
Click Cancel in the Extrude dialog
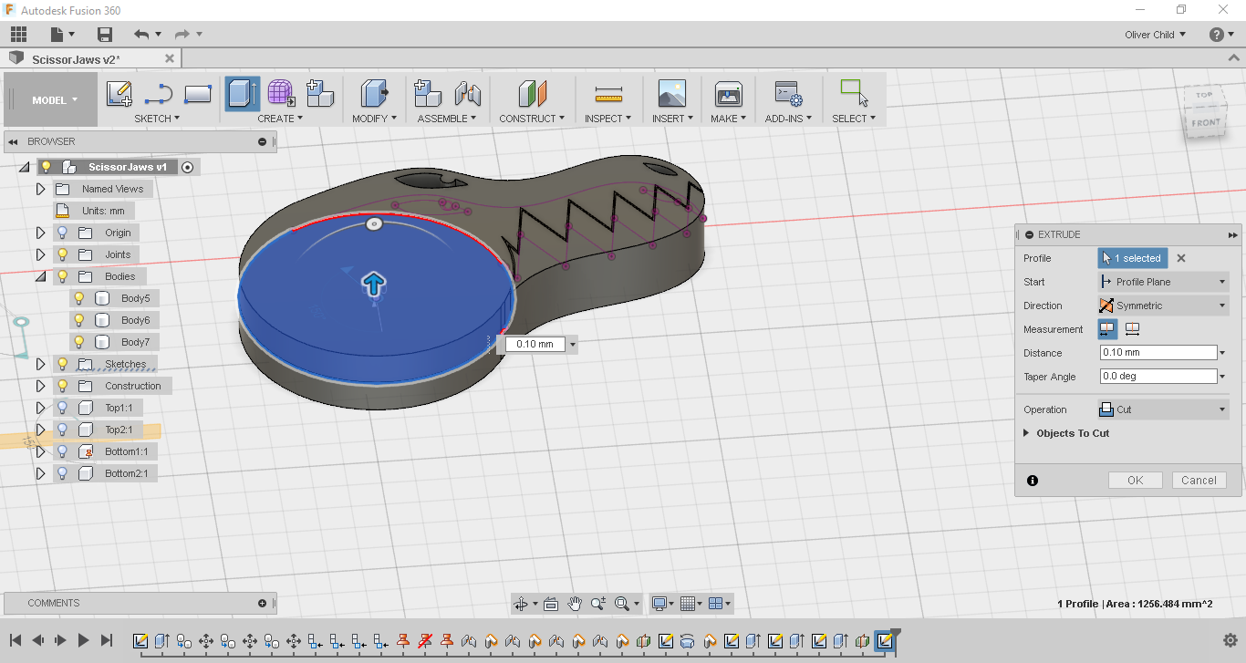(1198, 481)
